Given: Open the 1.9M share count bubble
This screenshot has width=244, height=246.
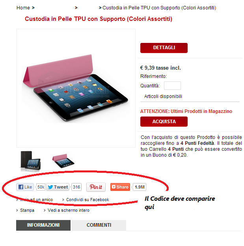Looking at the screenshot, I should point(140,187).
